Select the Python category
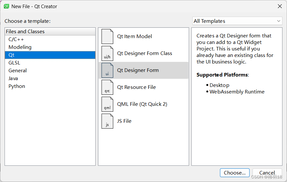 coord(17,86)
